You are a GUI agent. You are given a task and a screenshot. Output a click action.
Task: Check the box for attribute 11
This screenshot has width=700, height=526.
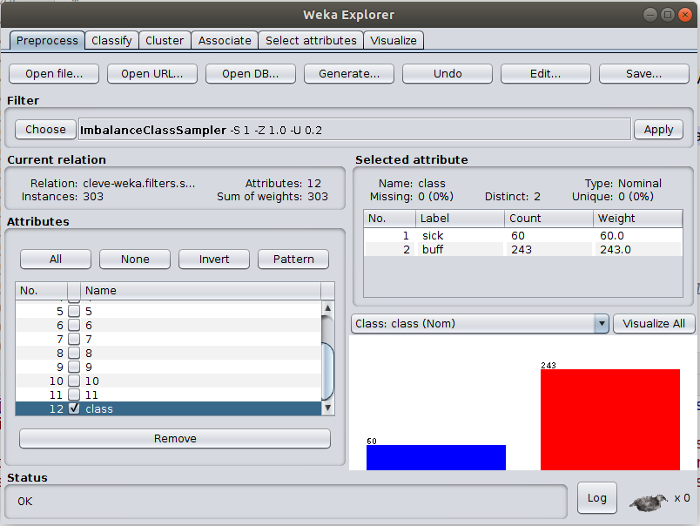(x=74, y=394)
